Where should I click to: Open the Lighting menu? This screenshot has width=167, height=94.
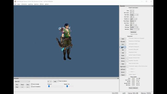pyautogui.click(x=31, y=4)
